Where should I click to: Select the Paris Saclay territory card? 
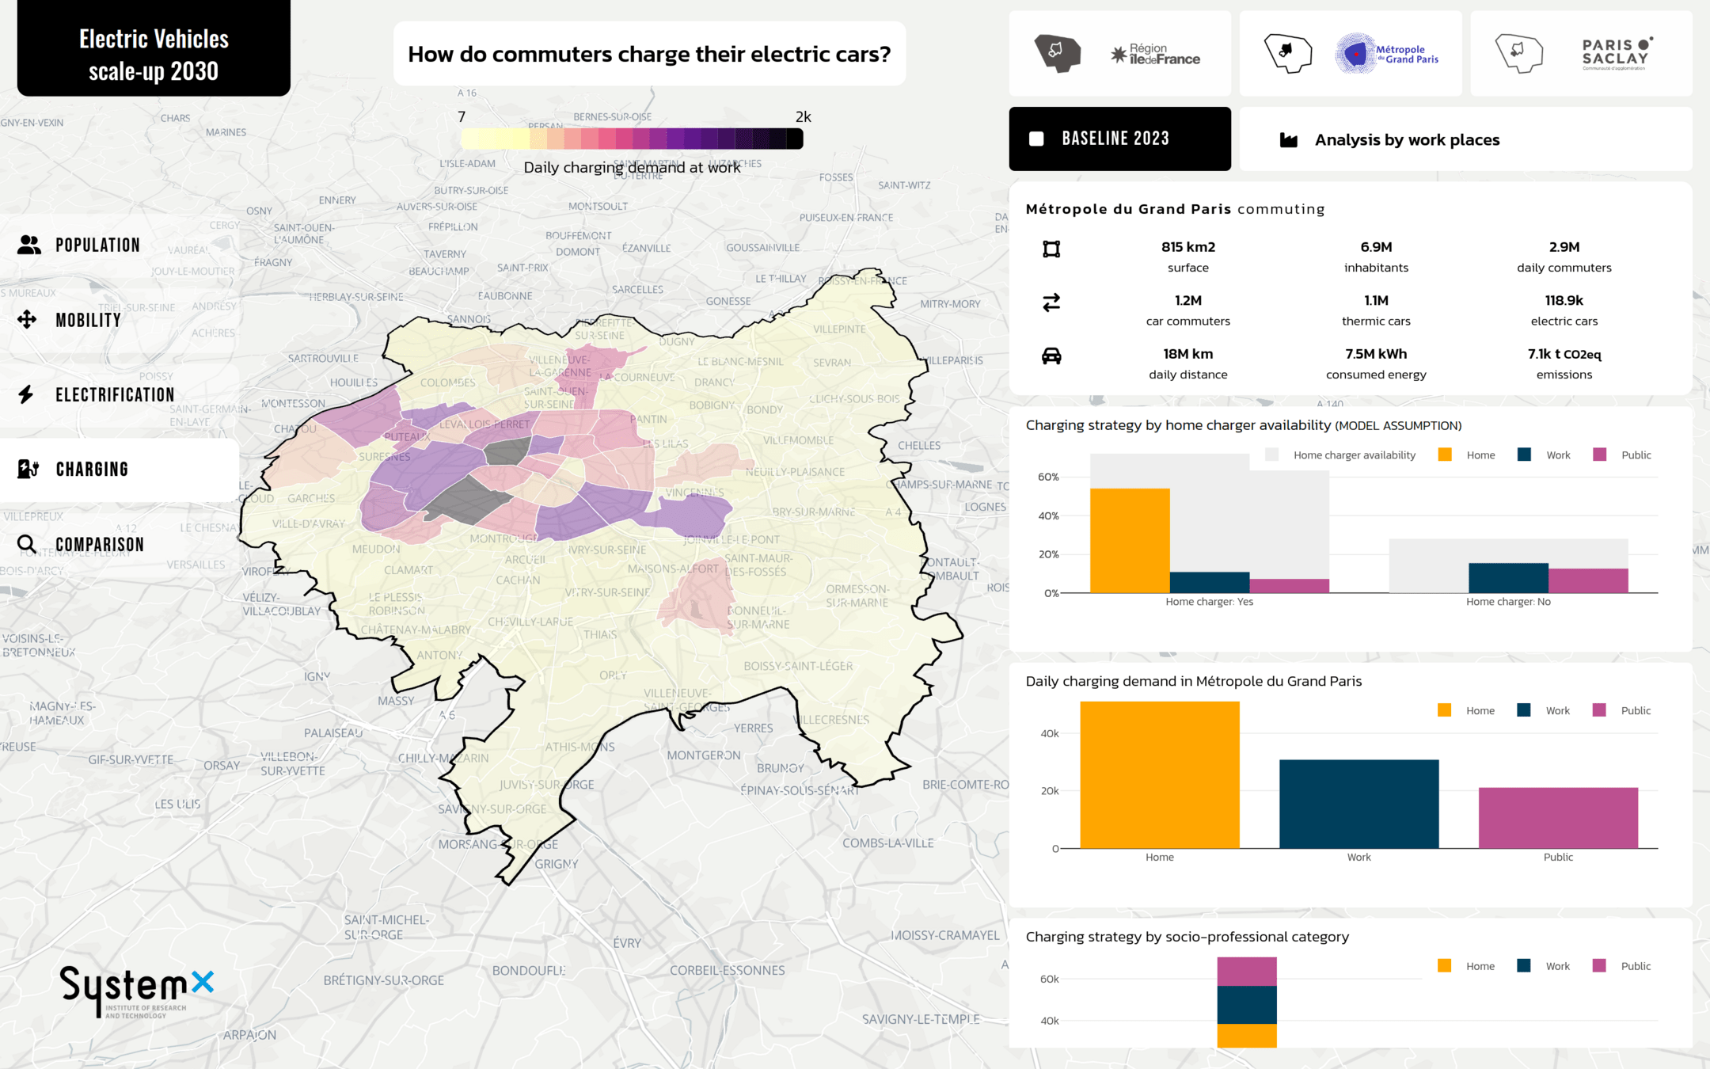[x=1580, y=54]
